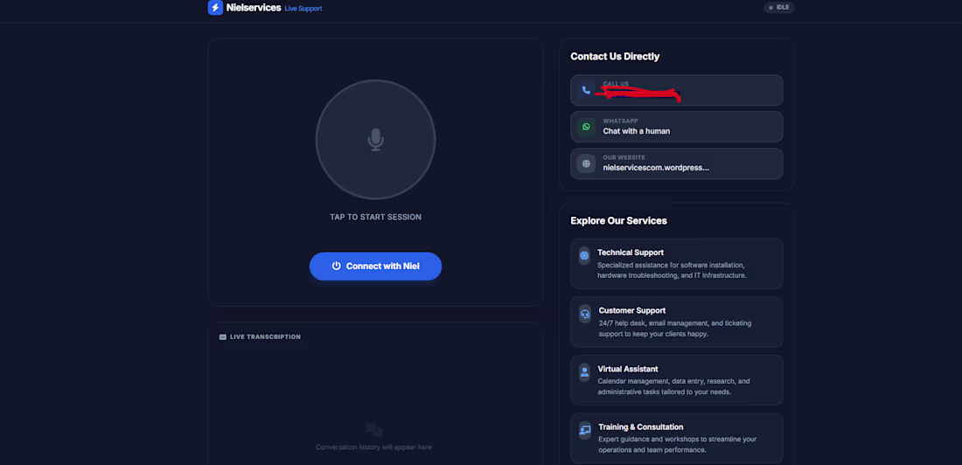Click the CALL US label
962x465 pixels.
tap(616, 84)
